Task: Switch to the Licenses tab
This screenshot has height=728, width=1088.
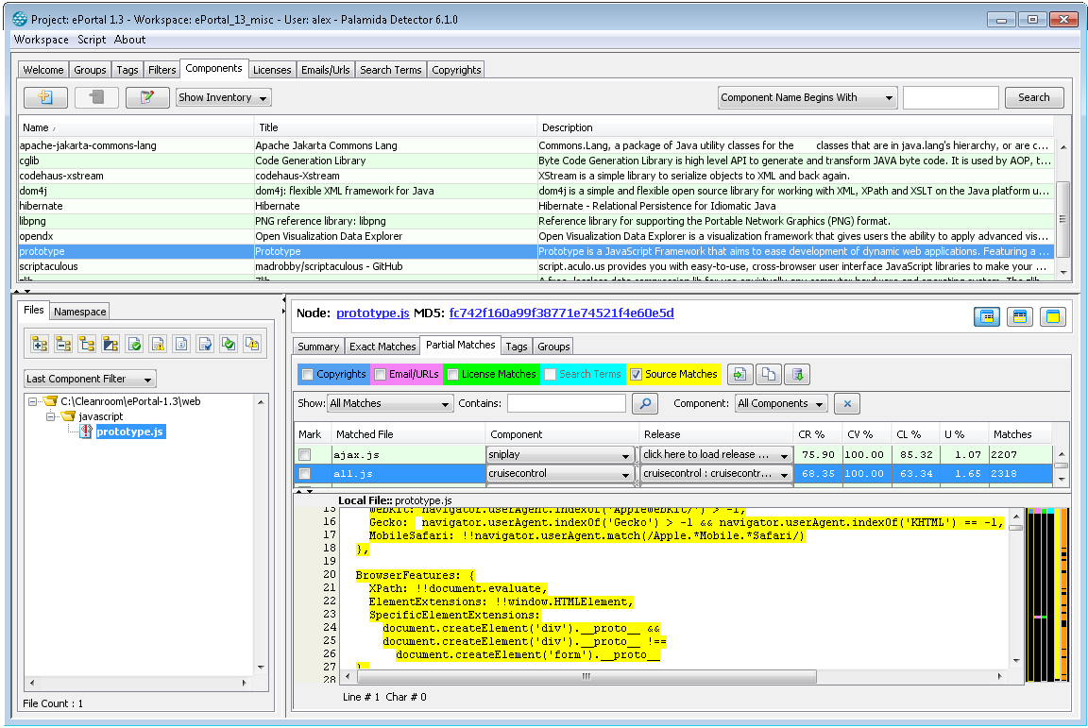Action: 272,70
